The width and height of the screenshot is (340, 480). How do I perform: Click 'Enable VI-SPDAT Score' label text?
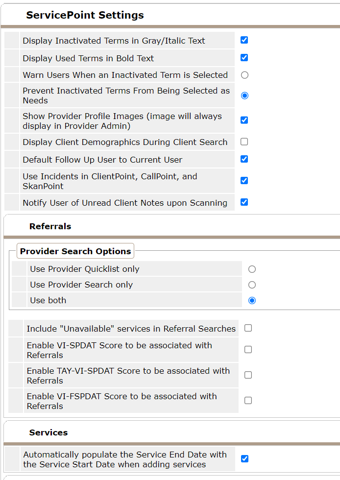[x=119, y=350]
